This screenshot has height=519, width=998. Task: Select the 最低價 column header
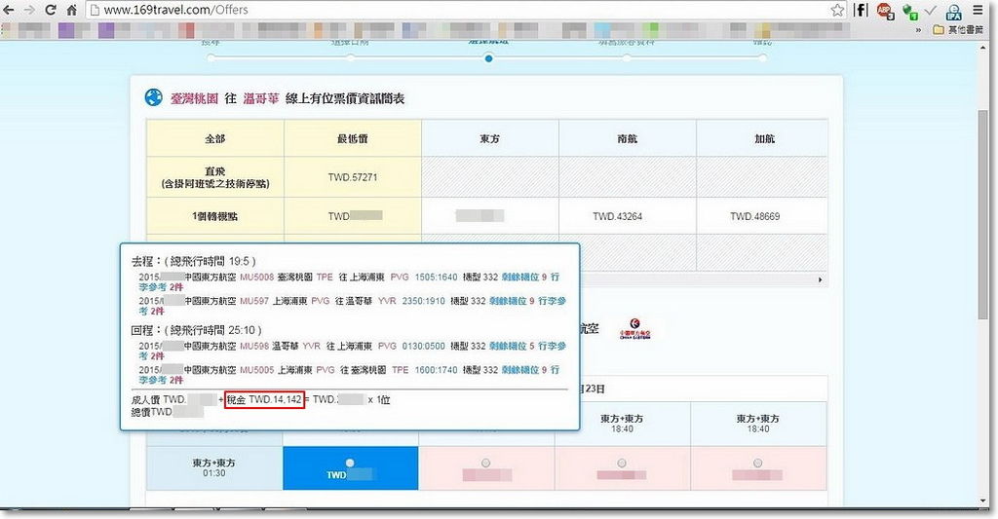pyautogui.click(x=353, y=138)
